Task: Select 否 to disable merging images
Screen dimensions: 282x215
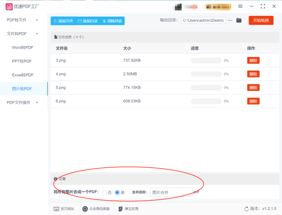Action: pyautogui.click(x=105, y=192)
